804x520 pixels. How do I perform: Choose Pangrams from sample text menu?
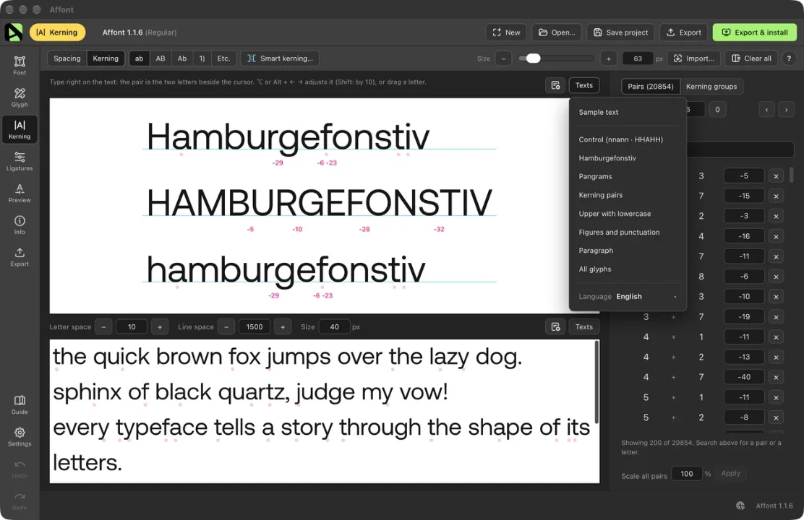pyautogui.click(x=595, y=177)
